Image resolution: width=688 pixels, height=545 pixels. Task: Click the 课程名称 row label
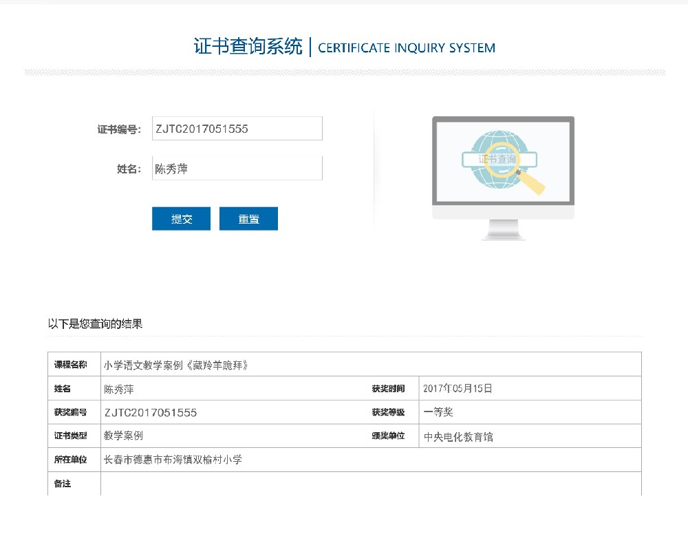(71, 365)
